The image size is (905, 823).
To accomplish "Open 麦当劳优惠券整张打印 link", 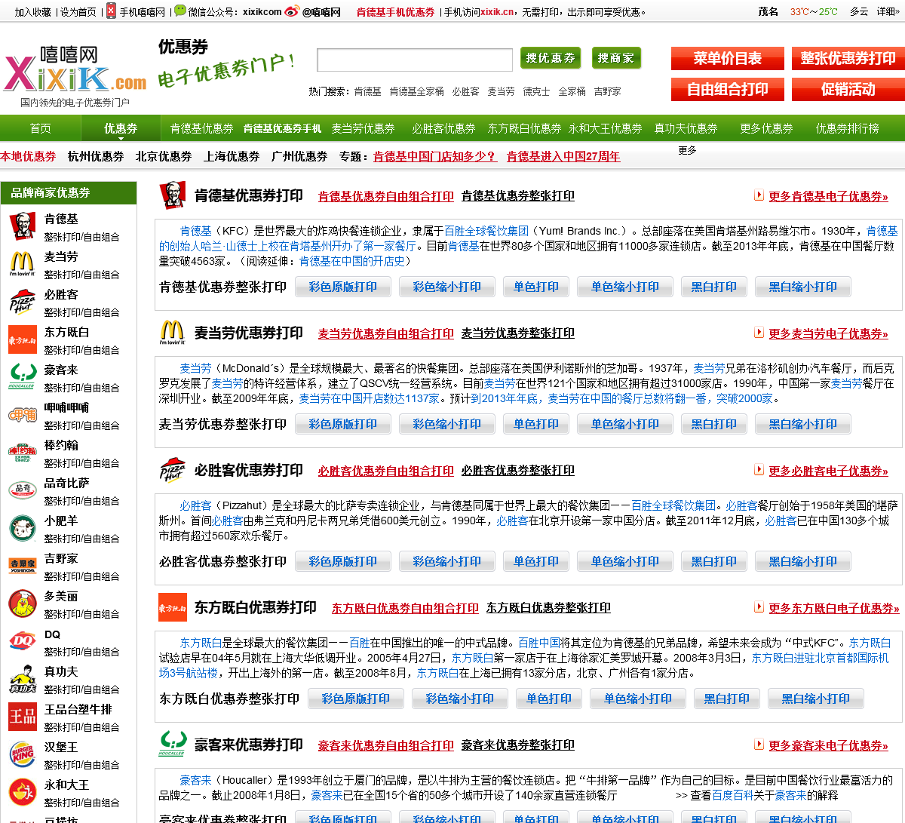I will (x=518, y=333).
